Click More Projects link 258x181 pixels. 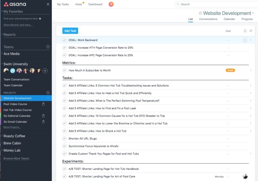[x=12, y=127]
